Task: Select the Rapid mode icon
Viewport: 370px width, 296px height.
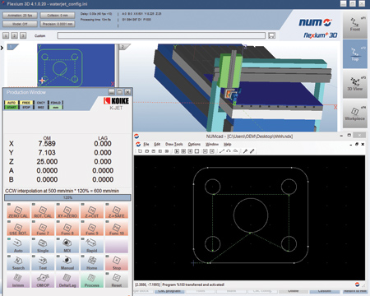Action: coord(92,245)
